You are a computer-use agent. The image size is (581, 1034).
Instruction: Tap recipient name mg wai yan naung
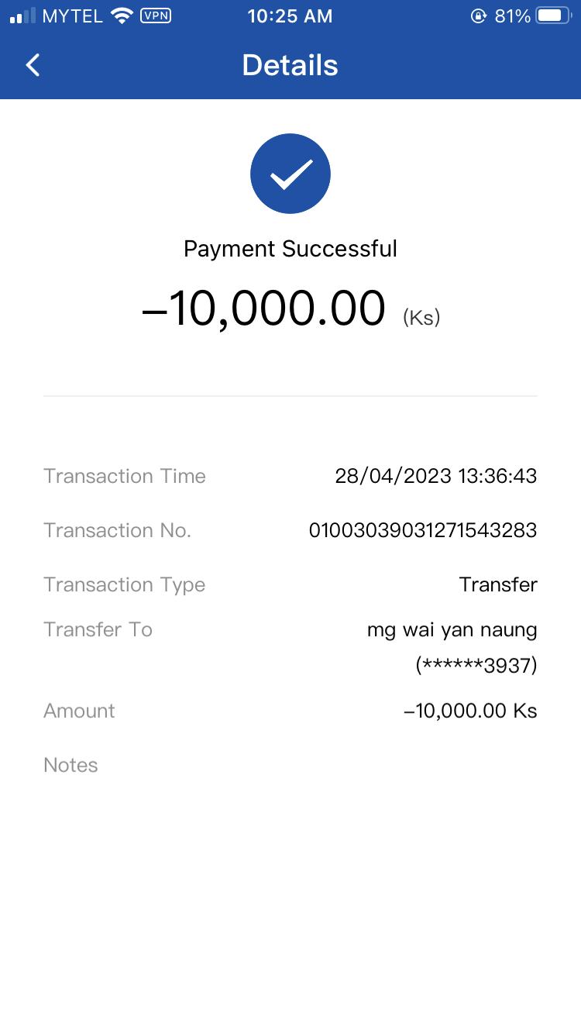[x=452, y=629]
